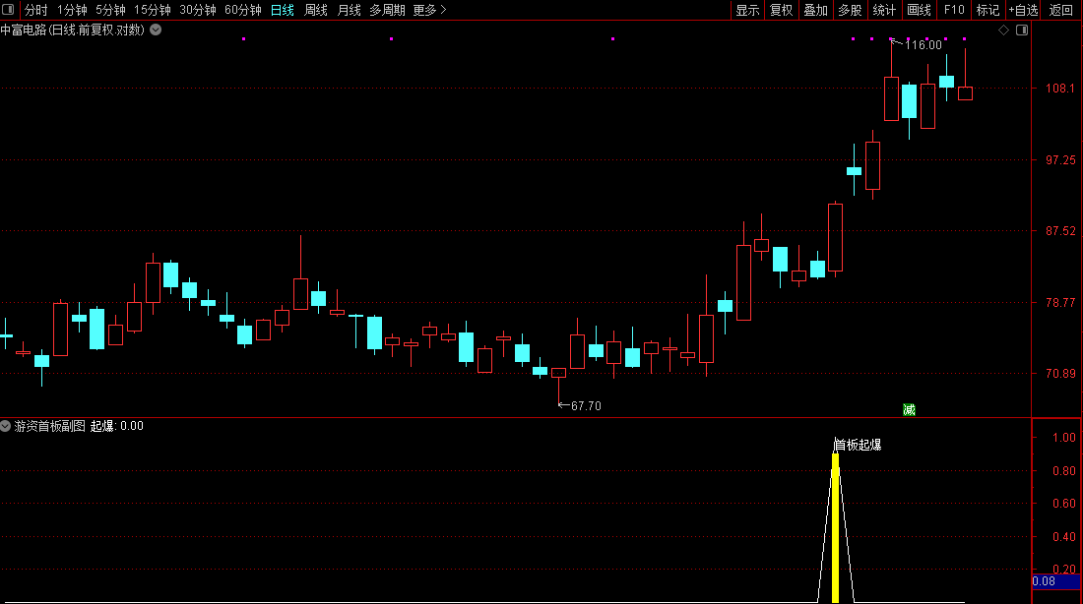Click the blue 0.08 indicator value box

(x=1056, y=581)
